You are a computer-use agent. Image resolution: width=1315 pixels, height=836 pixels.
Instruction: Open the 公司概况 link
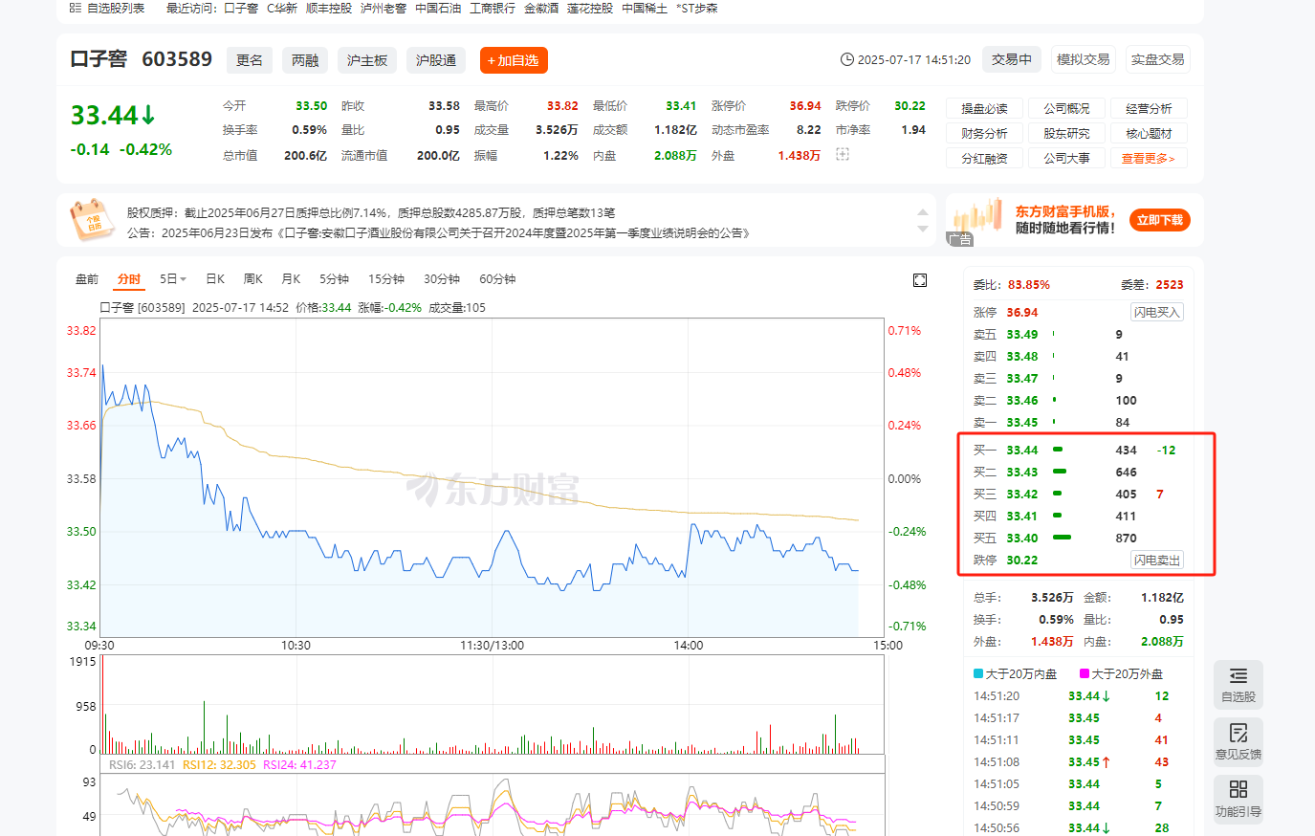coord(1066,108)
